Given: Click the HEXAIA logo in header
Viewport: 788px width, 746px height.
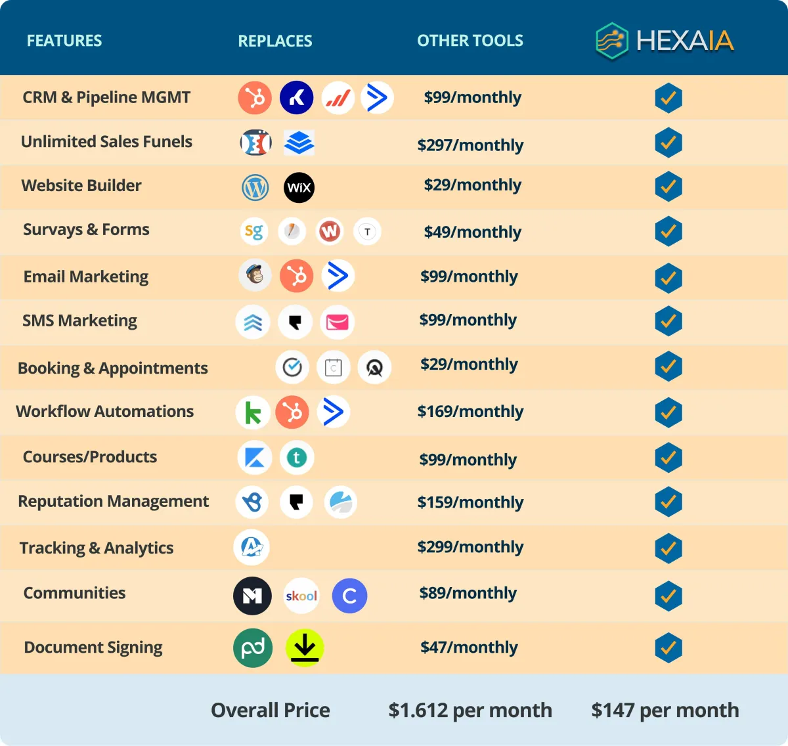Looking at the screenshot, I should [x=665, y=41].
